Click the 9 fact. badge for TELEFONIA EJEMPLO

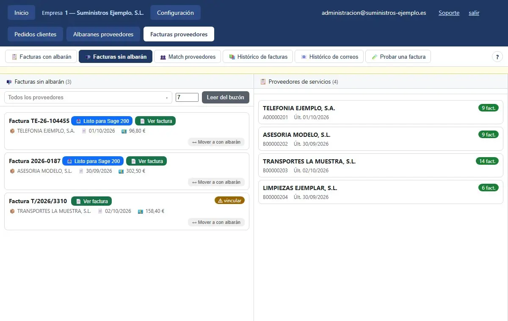click(488, 108)
